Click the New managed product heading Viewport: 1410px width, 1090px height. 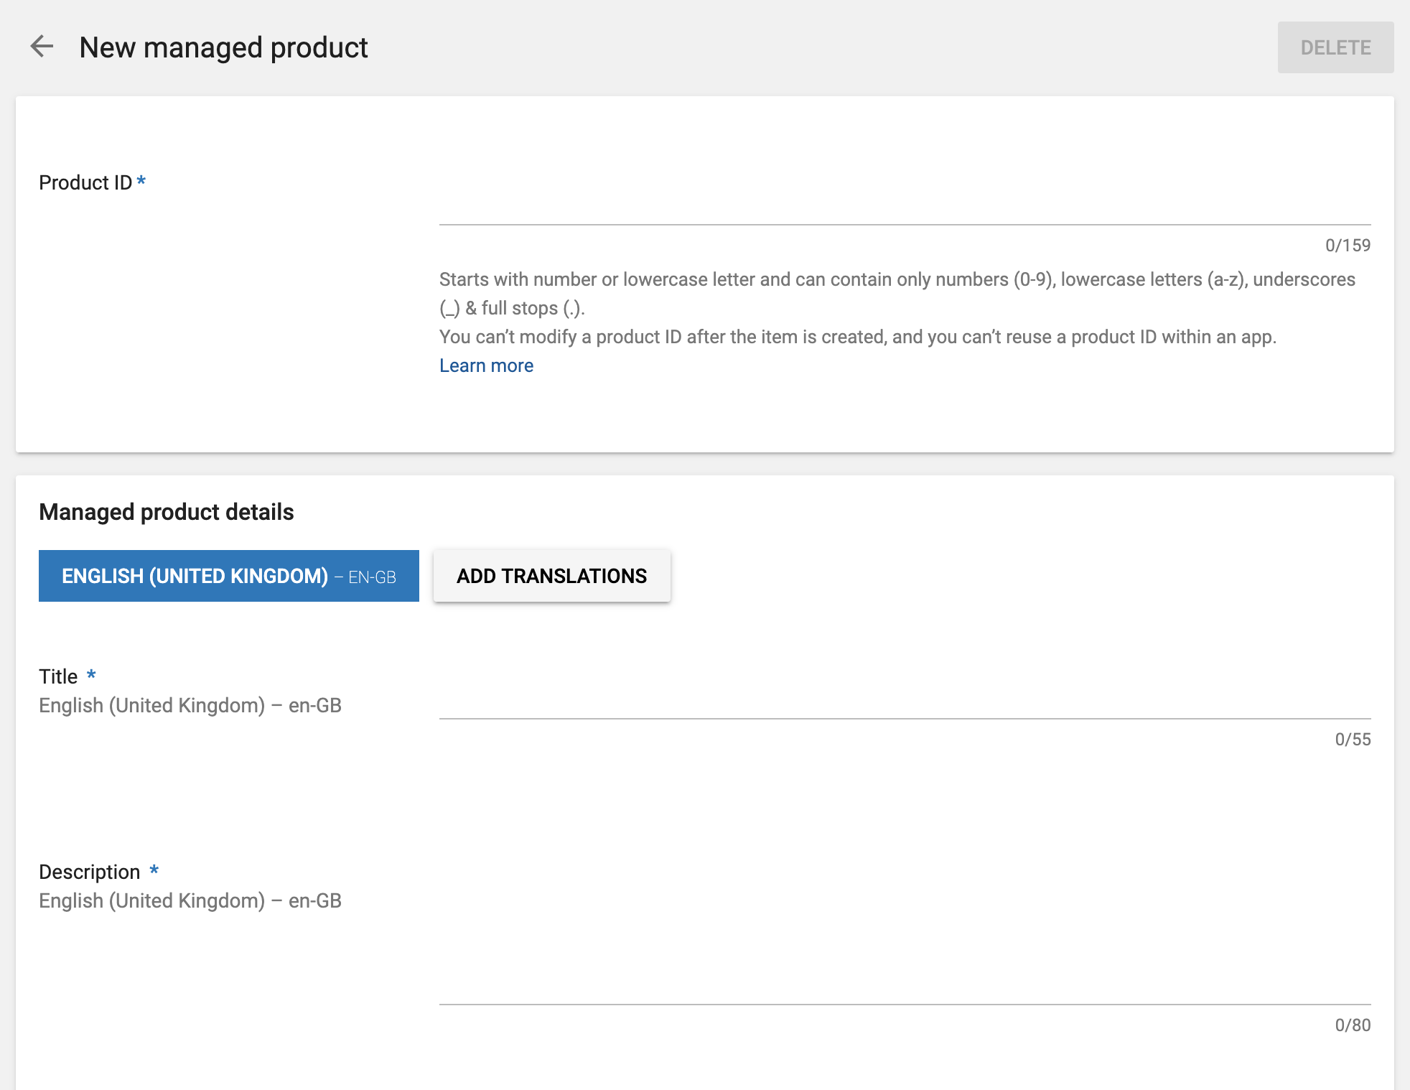[223, 47]
